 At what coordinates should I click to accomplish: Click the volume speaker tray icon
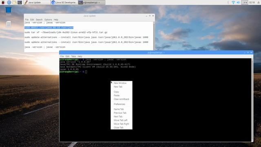tap(238, 2)
